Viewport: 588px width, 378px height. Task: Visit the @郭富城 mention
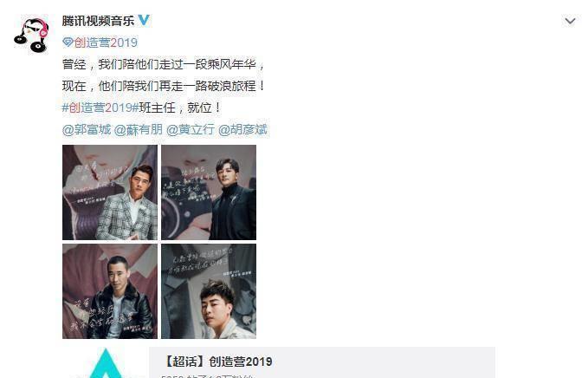[87, 129]
